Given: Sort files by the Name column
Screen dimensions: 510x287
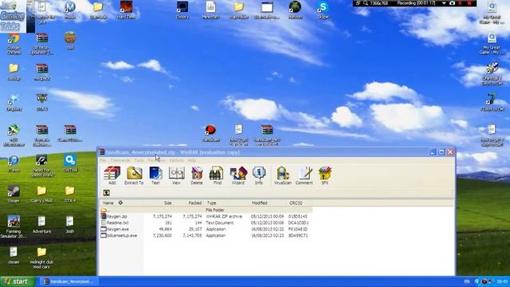Looking at the screenshot, I should point(121,202).
